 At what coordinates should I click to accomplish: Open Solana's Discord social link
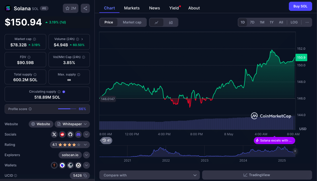click(78, 134)
